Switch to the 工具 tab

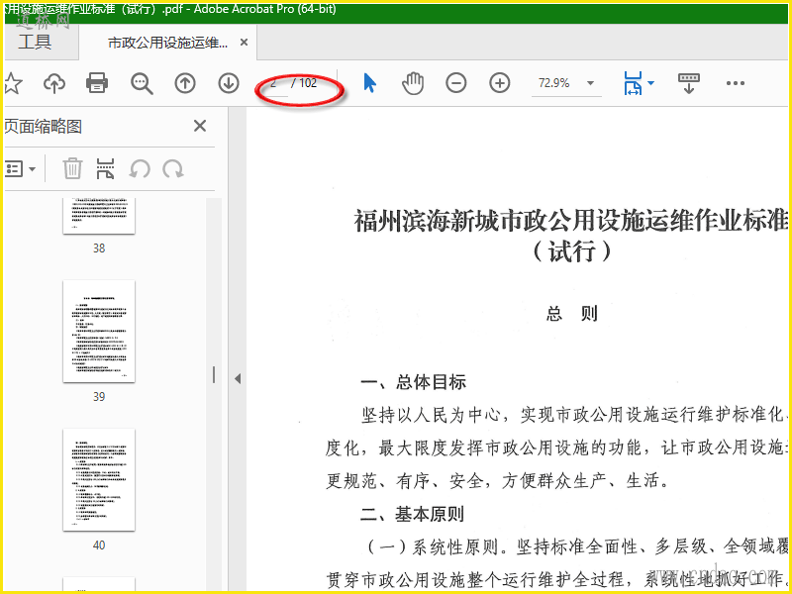pyautogui.click(x=35, y=42)
